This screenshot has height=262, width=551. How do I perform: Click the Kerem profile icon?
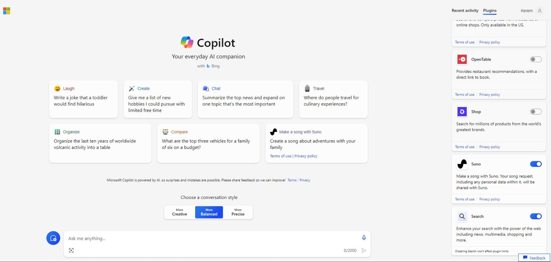[540, 10]
